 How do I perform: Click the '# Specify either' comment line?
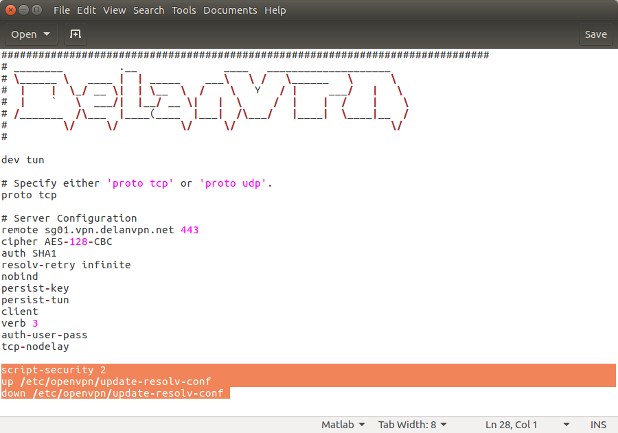pyautogui.click(x=137, y=183)
